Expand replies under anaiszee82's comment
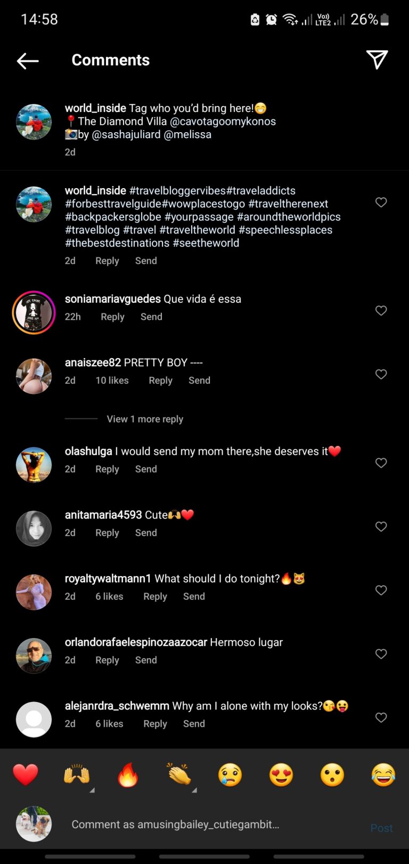 [x=144, y=419]
